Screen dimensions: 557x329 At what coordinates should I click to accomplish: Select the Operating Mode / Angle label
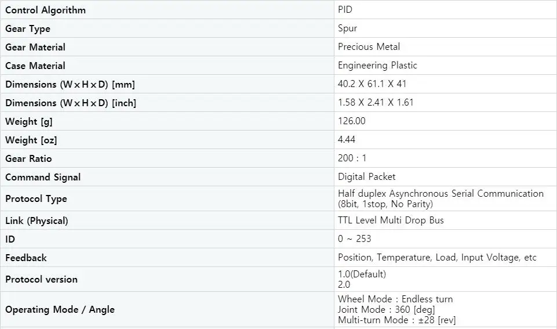pyautogui.click(x=60, y=309)
